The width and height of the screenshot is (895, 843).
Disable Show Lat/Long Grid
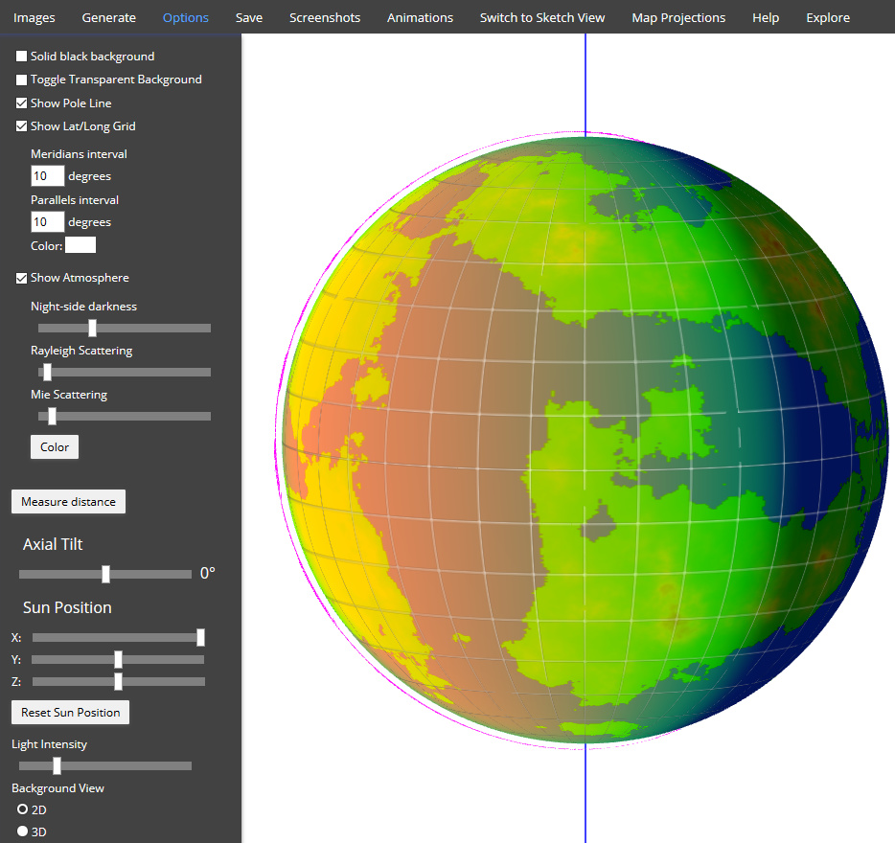[22, 126]
